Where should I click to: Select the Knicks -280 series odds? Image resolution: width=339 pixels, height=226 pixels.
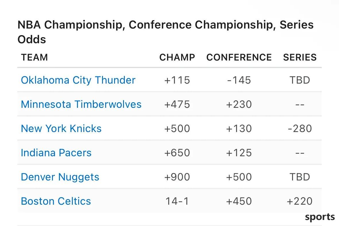(300, 129)
